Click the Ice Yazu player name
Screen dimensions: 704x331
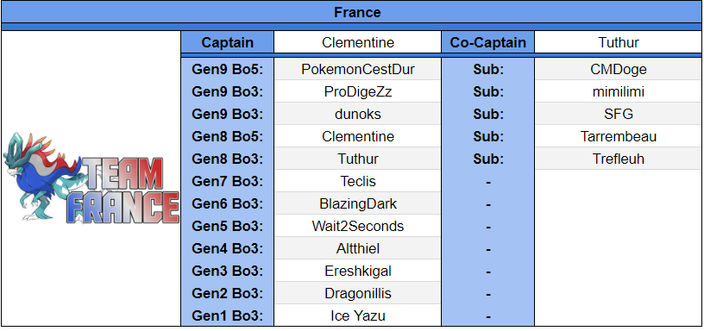point(358,315)
